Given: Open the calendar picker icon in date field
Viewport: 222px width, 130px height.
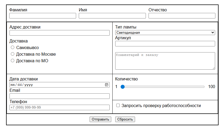Looking at the screenshot, I should (107, 85).
